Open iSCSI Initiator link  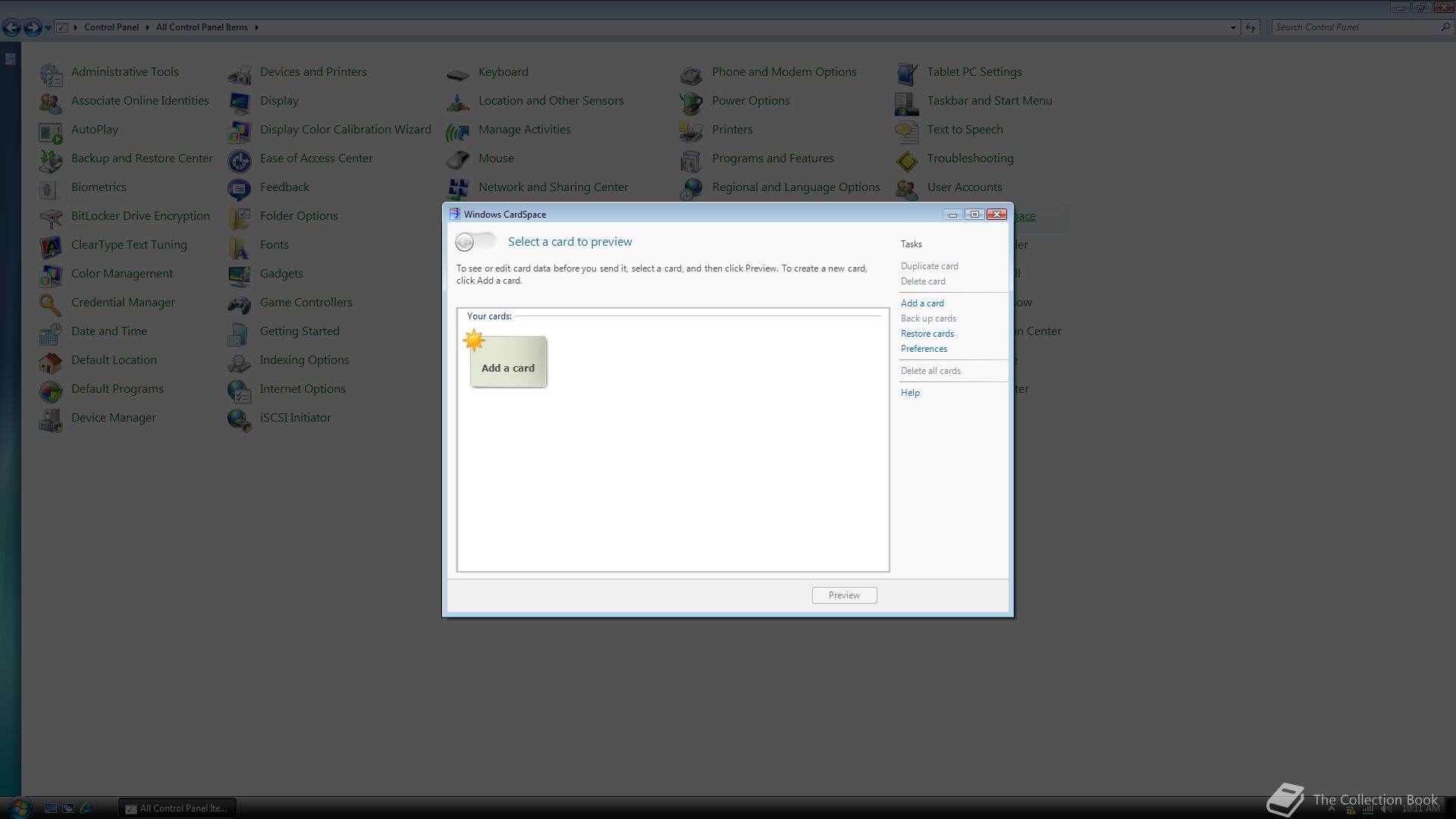(295, 418)
